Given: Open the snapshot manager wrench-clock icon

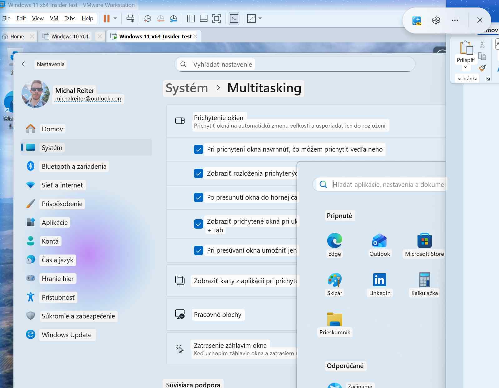Looking at the screenshot, I should (173, 19).
